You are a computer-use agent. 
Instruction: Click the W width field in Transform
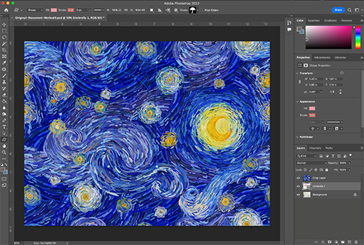(316, 79)
